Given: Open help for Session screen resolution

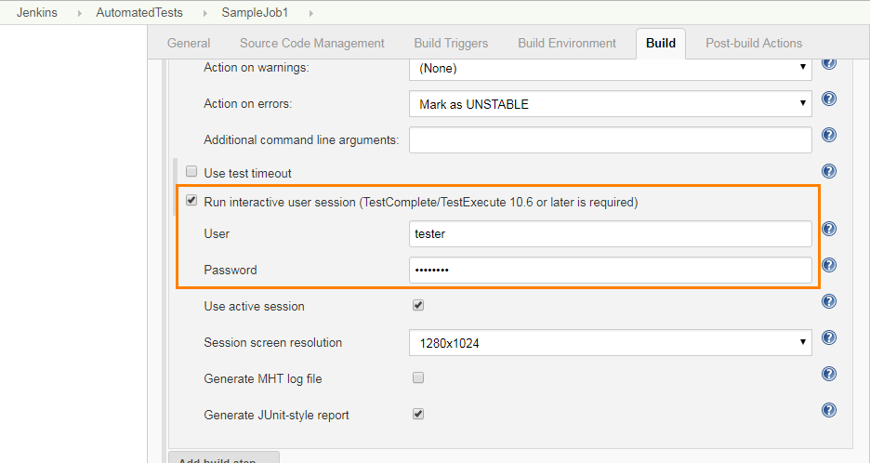Looking at the screenshot, I should [x=829, y=337].
